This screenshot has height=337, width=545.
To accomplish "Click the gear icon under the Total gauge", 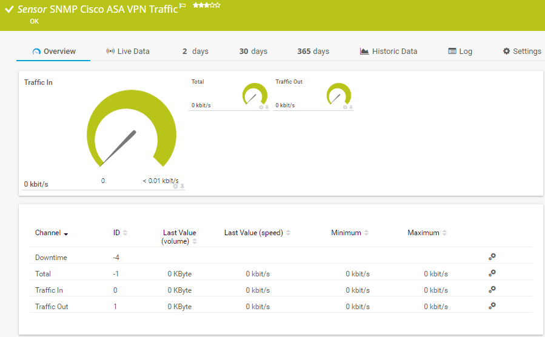I will click(261, 107).
